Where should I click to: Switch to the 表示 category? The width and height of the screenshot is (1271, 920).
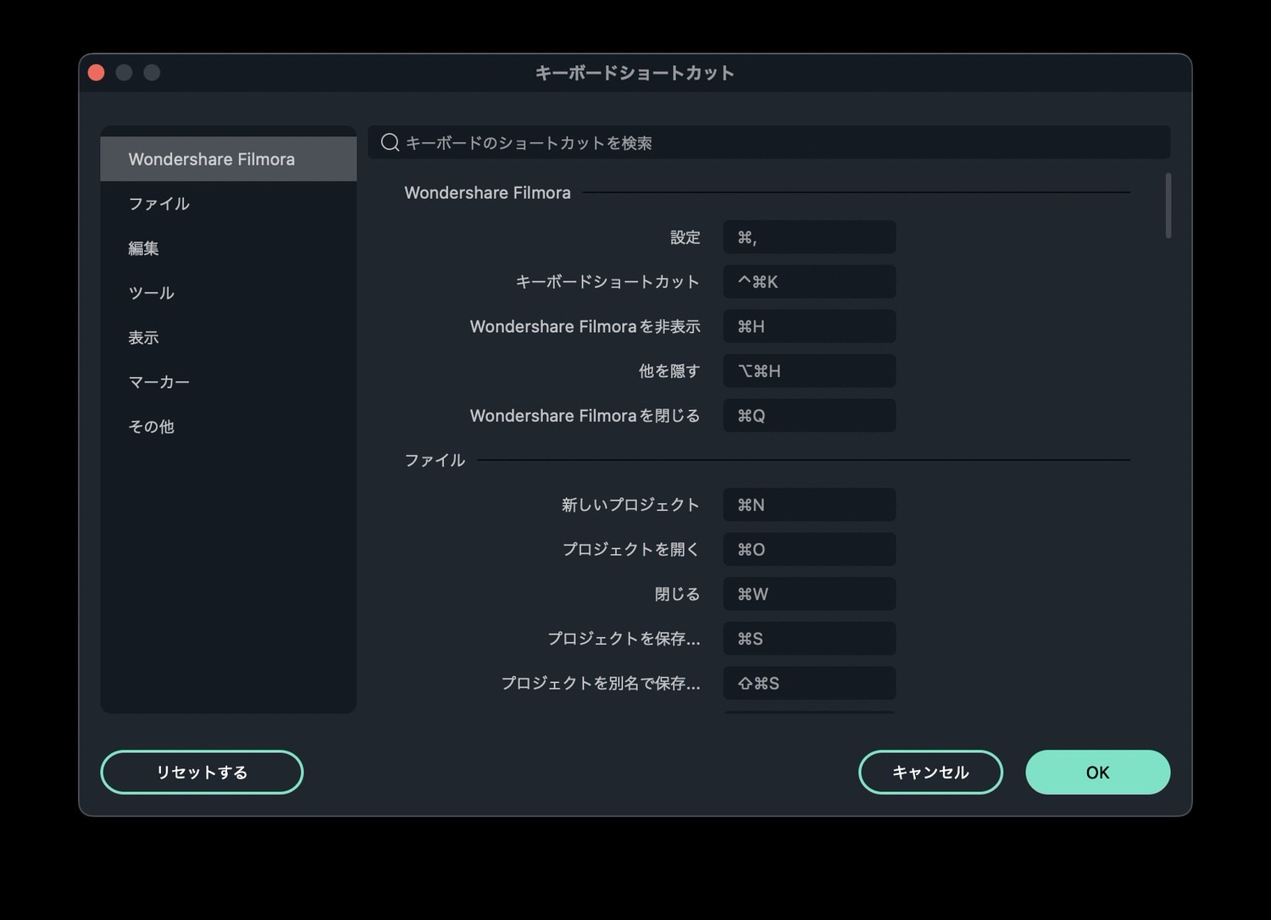(x=228, y=337)
